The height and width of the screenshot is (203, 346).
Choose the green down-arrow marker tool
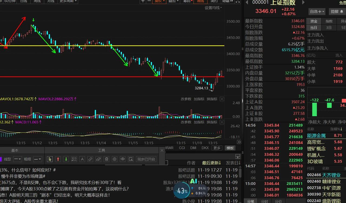click(66, 159)
